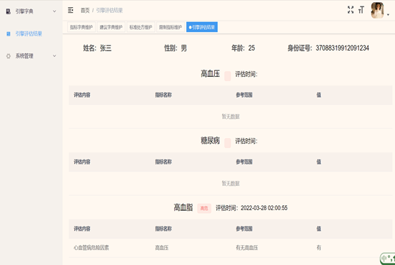Click 暂无数据 in the 糖尿病 table
This screenshot has width=395, height=265.
pos(231,183)
